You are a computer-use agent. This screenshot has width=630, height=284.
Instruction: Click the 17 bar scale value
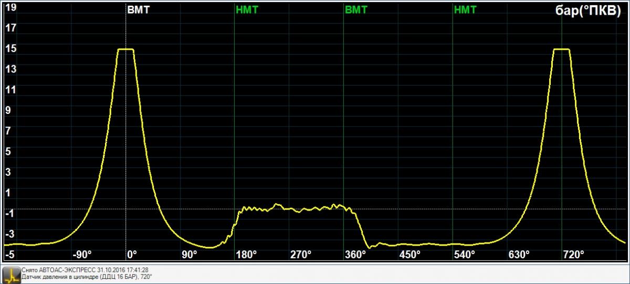point(10,28)
